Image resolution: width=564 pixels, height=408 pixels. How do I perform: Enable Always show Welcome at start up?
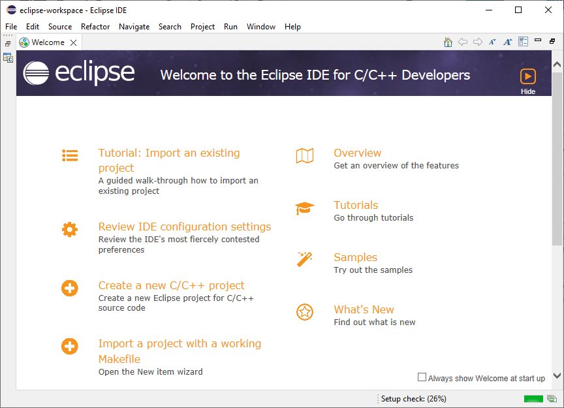pos(422,377)
